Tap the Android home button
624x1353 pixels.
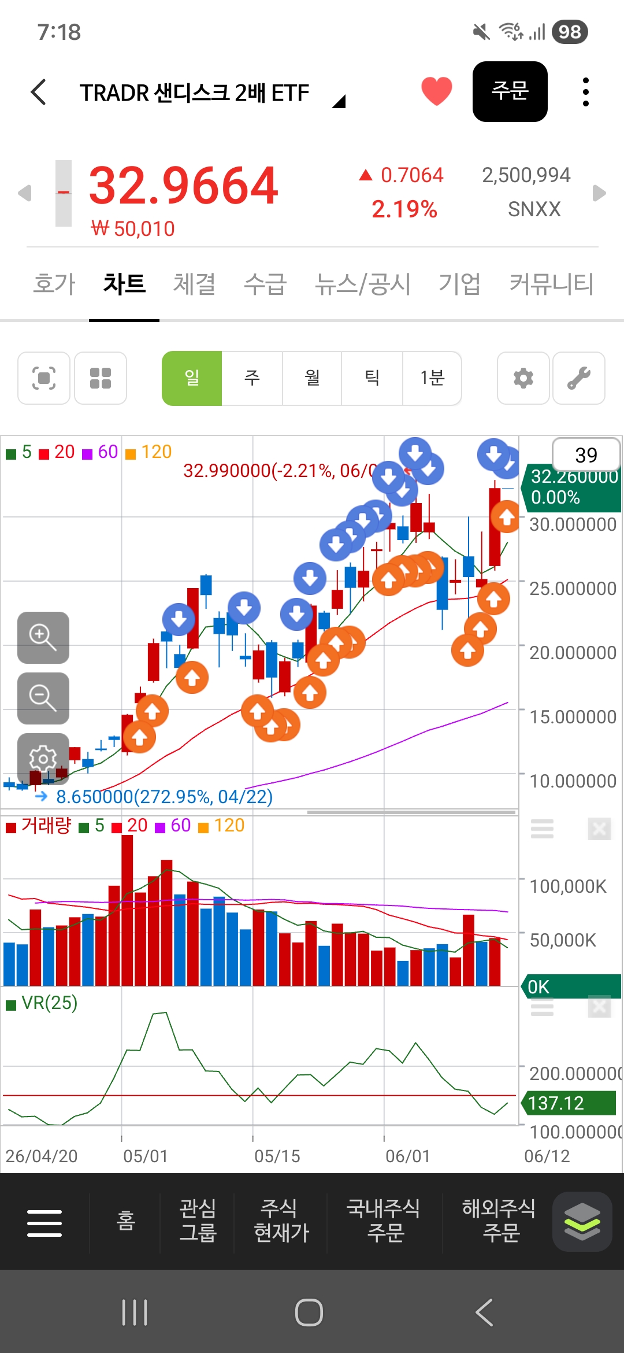click(309, 1312)
